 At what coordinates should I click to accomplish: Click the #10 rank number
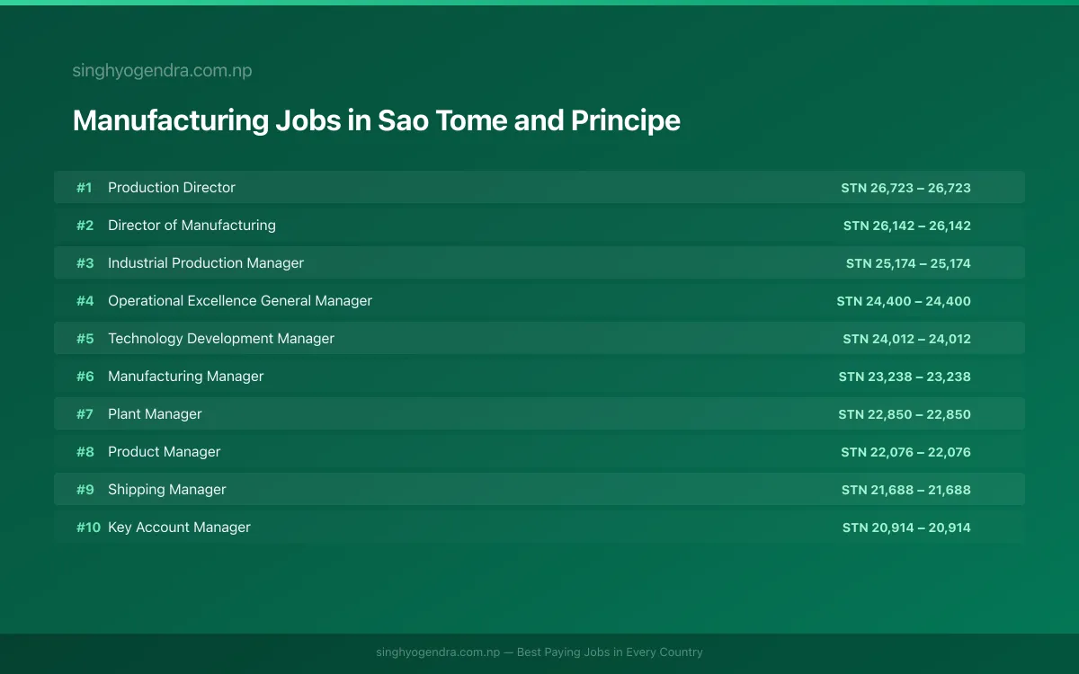(x=88, y=528)
